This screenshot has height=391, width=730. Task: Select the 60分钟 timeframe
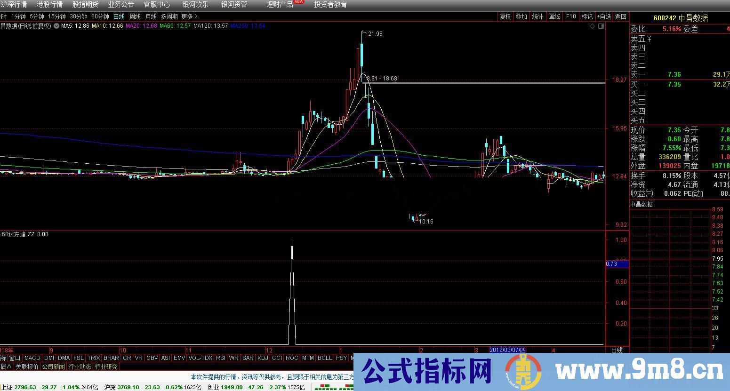[x=100, y=16]
